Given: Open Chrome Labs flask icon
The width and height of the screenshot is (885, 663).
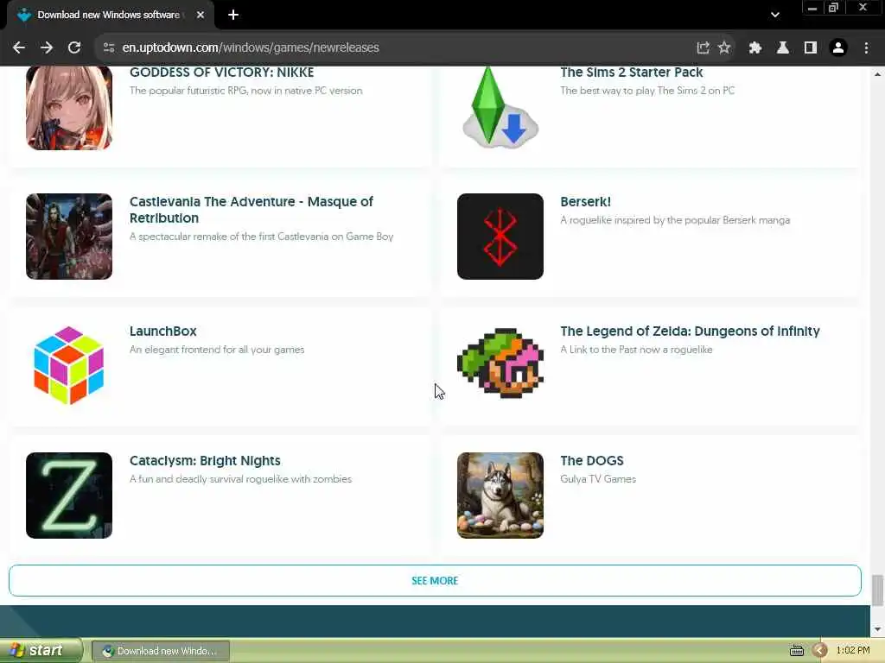Looking at the screenshot, I should [783, 48].
